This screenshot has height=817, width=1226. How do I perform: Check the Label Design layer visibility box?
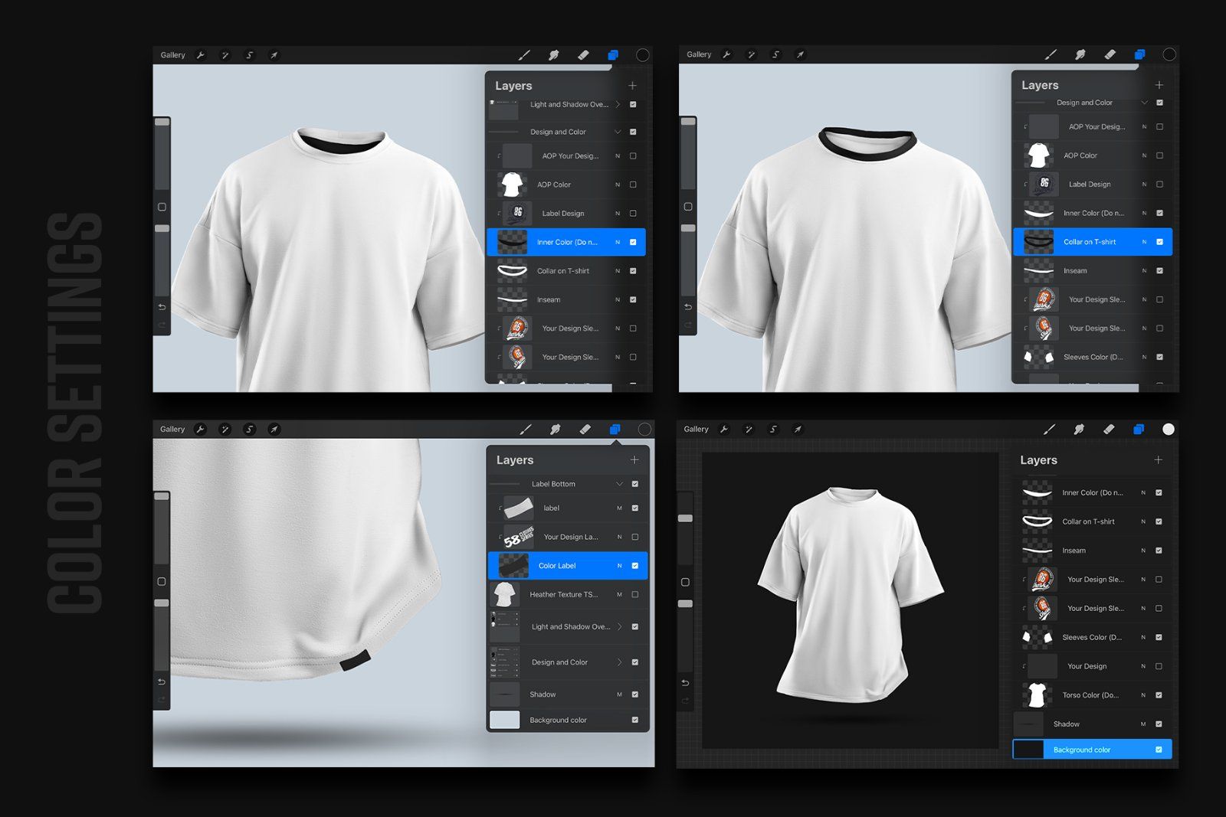click(633, 213)
